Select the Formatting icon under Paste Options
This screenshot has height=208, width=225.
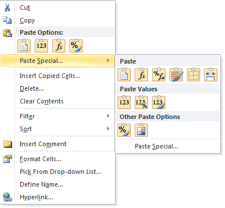pyautogui.click(x=76, y=46)
